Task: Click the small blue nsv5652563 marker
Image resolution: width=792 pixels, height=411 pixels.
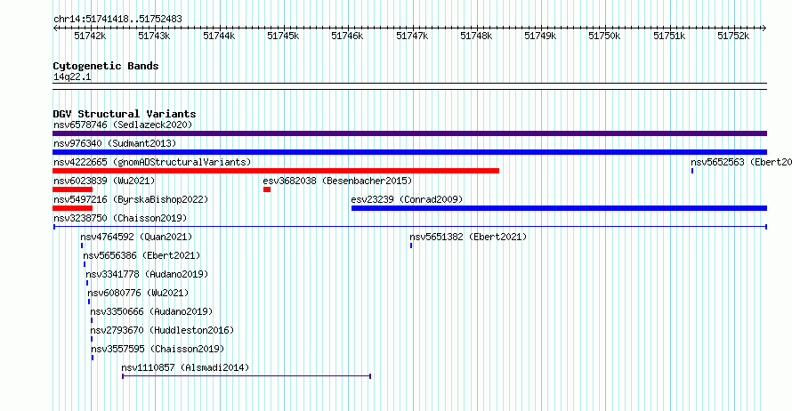Action: pyautogui.click(x=692, y=171)
